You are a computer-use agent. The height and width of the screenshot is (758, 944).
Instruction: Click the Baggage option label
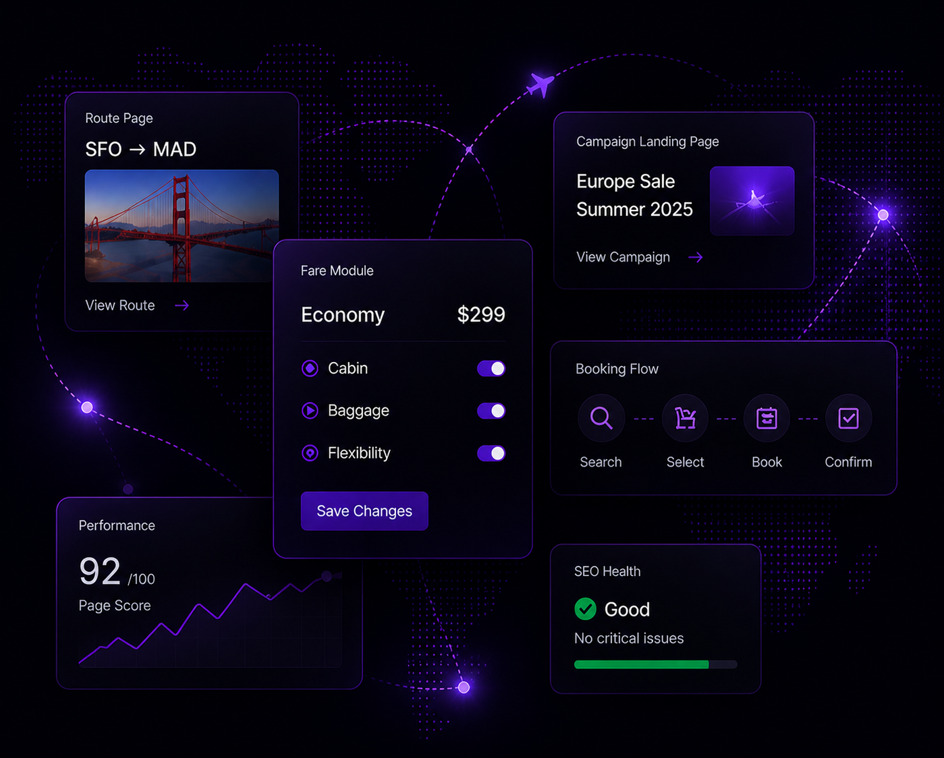[358, 411]
